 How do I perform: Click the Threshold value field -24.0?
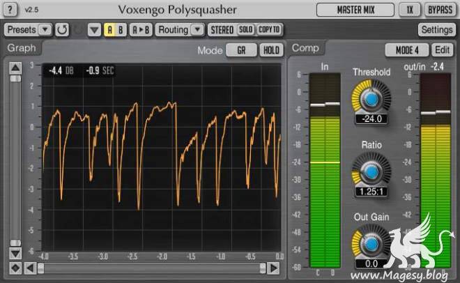[371, 118]
